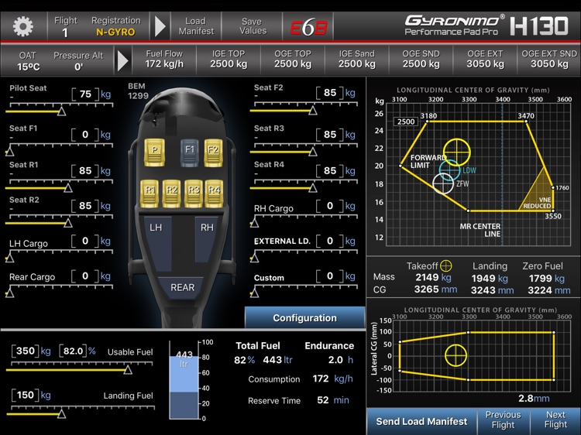Go to Previous Flight

tap(503, 420)
